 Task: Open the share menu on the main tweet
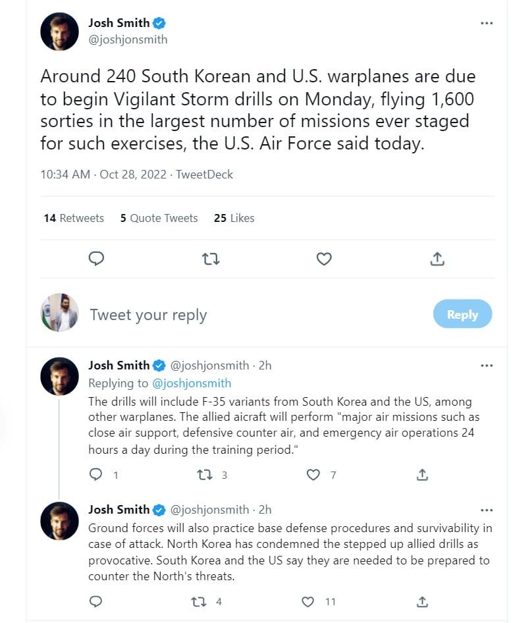coord(437,259)
